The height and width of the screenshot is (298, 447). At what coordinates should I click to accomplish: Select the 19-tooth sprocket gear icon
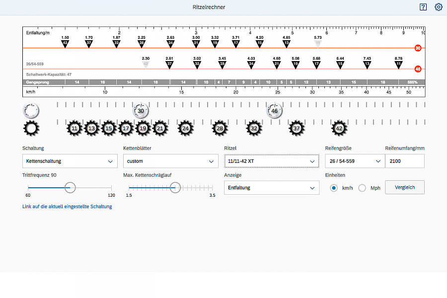(x=143, y=128)
